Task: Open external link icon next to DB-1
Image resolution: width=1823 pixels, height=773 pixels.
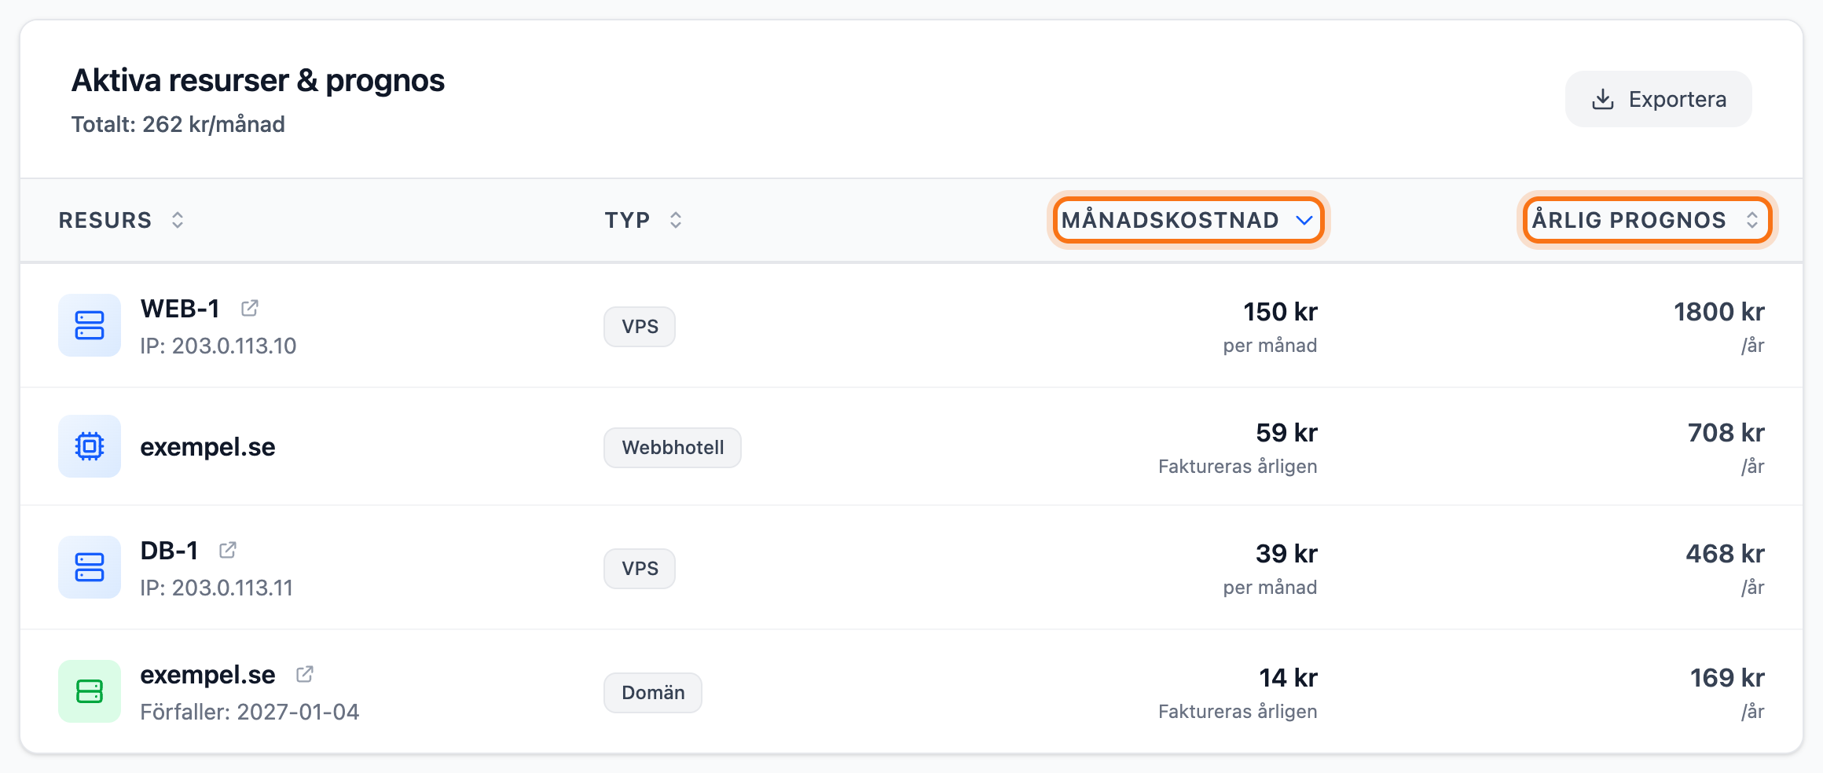Action: click(x=228, y=550)
